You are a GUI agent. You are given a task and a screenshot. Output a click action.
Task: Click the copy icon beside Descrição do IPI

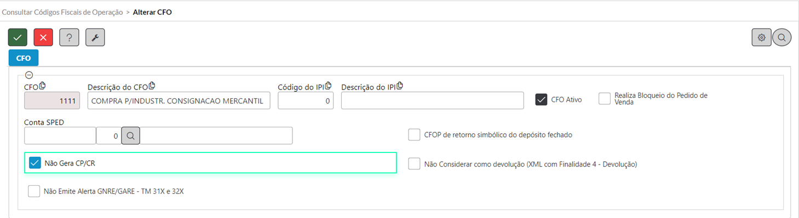pyautogui.click(x=400, y=86)
